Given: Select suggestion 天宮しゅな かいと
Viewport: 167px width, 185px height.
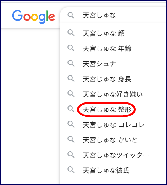Looking at the screenshot, I should pos(113,140).
